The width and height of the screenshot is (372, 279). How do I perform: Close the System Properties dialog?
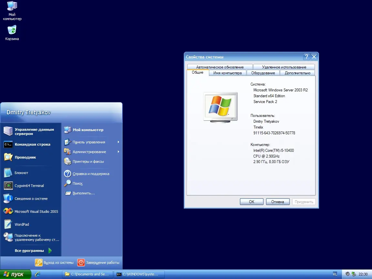point(314,57)
